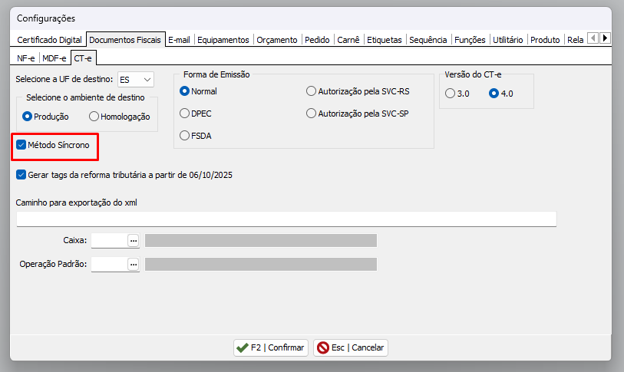Click the tab strip right scroll arrow
Image resolution: width=624 pixels, height=372 pixels.
coord(605,38)
